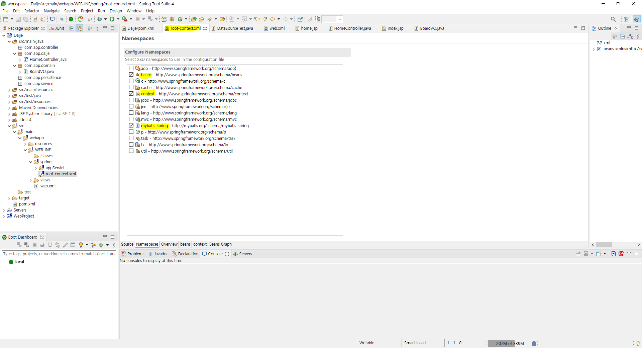This screenshot has height=348, width=642.
Task: Switch to the JUnit view tab
Action: pyautogui.click(x=57, y=28)
